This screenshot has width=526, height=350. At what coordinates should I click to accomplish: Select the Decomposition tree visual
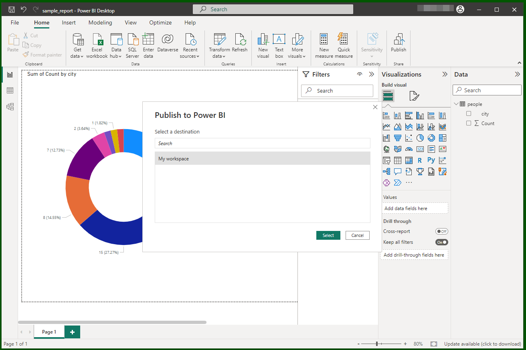(386, 172)
